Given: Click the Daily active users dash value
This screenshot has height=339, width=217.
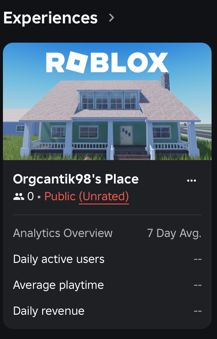Looking at the screenshot, I should click(x=197, y=259).
